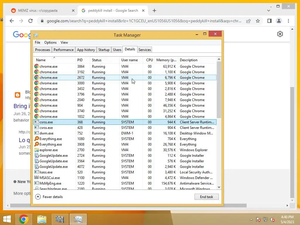Bookmark this page with the star icon
The width and height of the screenshot is (300, 225).
(x=258, y=21)
